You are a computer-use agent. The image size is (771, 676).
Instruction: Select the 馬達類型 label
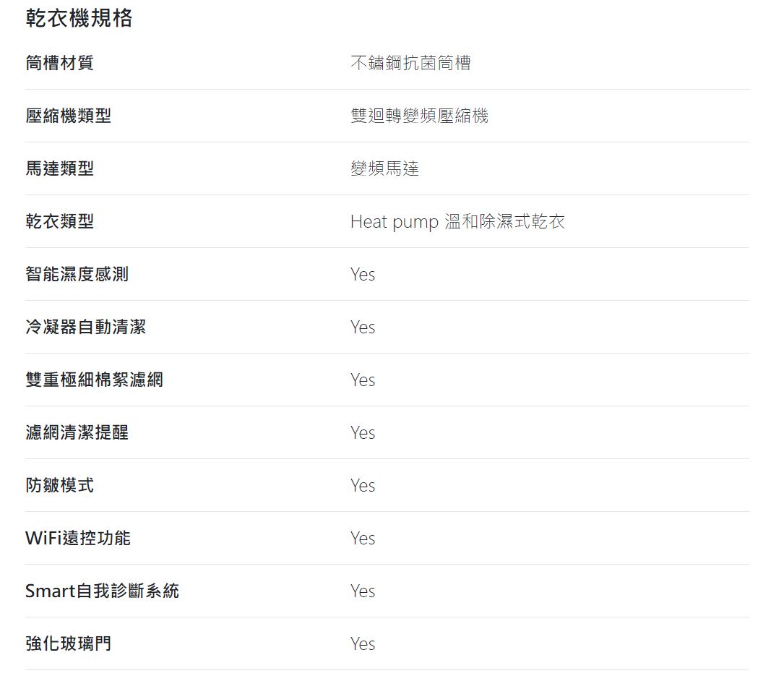[59, 168]
